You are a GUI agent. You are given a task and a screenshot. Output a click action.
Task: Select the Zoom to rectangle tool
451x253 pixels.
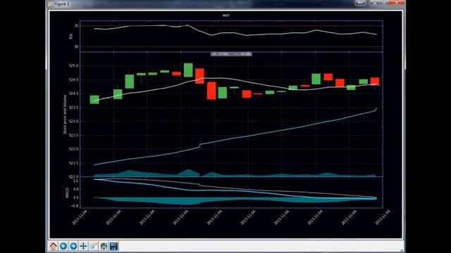coord(94,246)
